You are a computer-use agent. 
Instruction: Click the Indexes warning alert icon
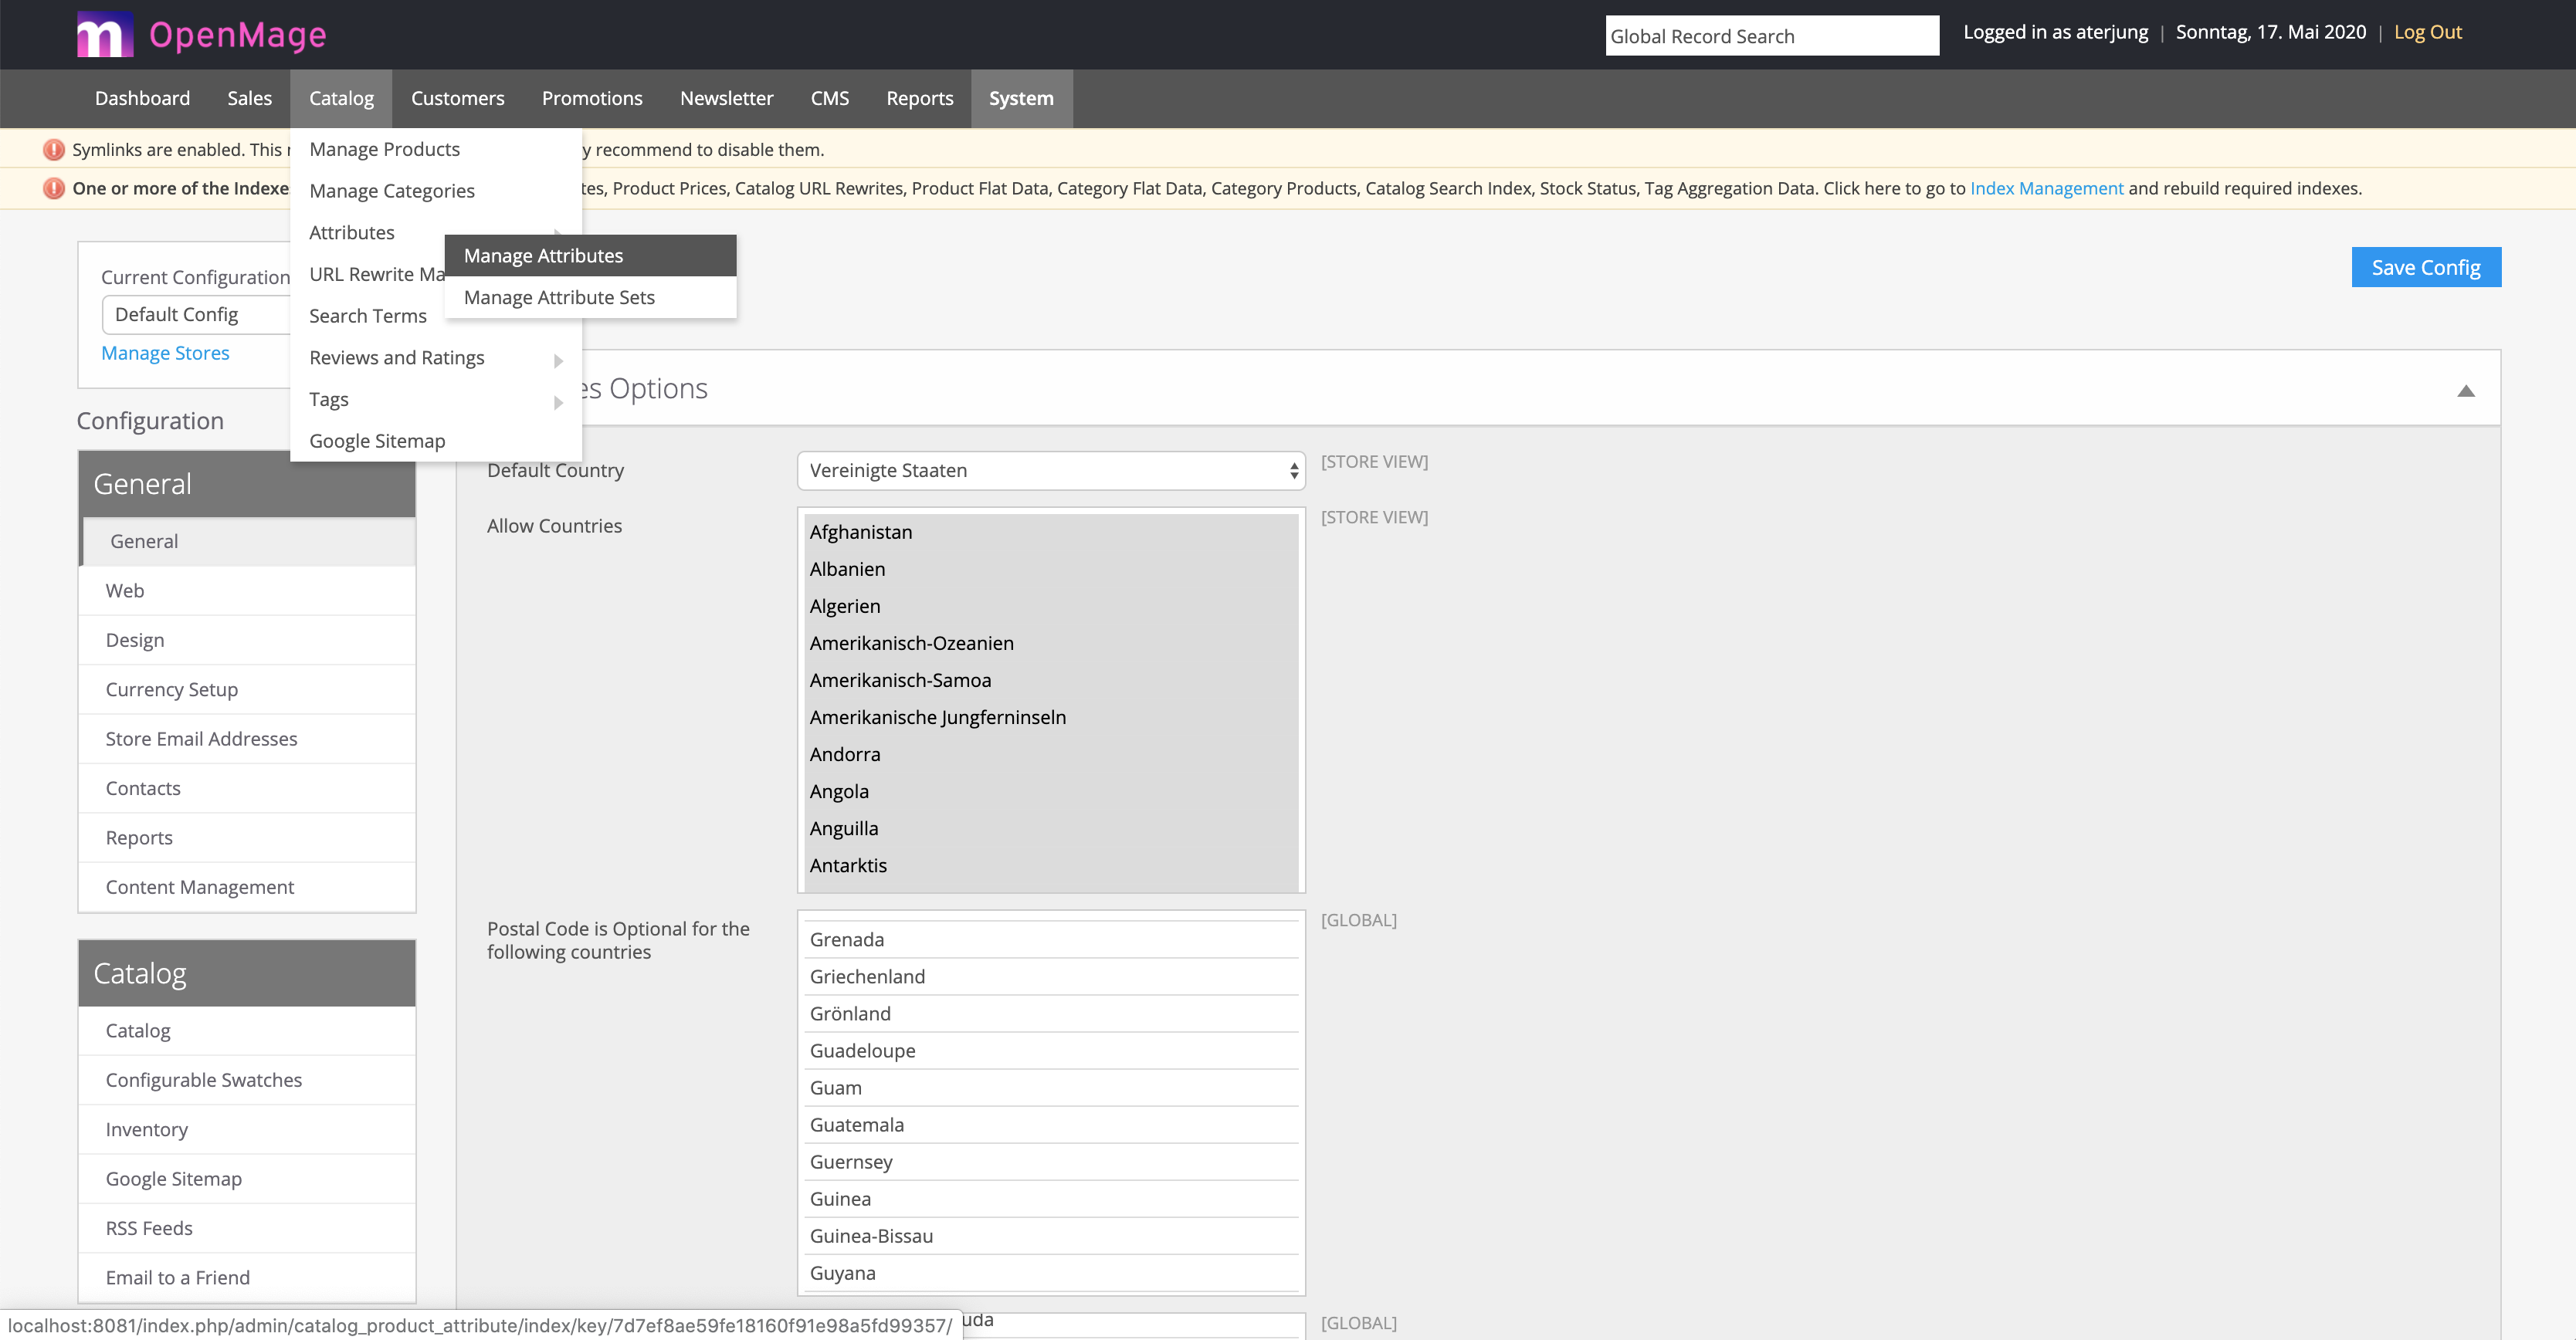click(x=54, y=188)
